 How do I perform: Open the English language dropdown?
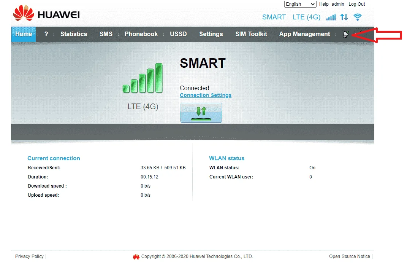click(x=300, y=4)
